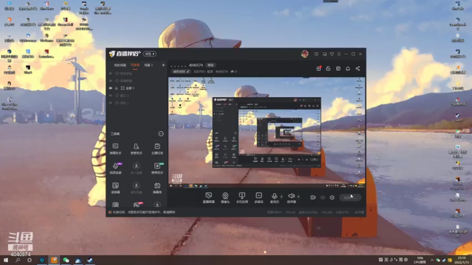472x265 pixels.
Task: Show hidden system tray icons
Action: (432, 260)
